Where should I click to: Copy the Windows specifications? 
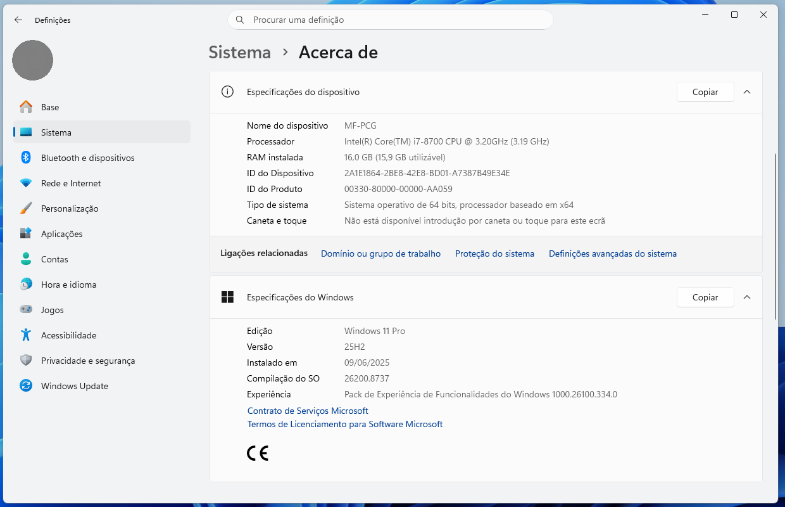pos(705,297)
